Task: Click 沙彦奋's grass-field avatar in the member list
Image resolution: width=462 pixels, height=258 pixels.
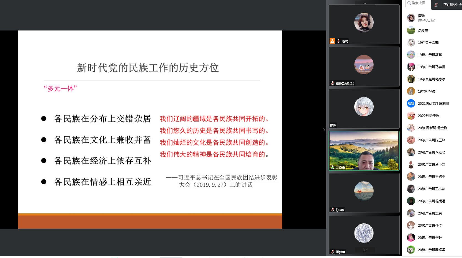Action: tap(411, 30)
